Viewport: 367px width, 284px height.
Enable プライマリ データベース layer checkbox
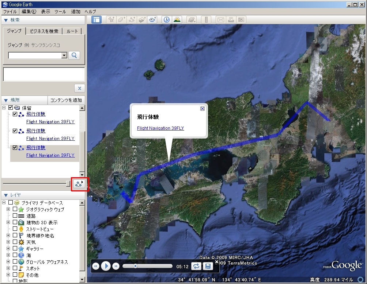click(x=11, y=202)
